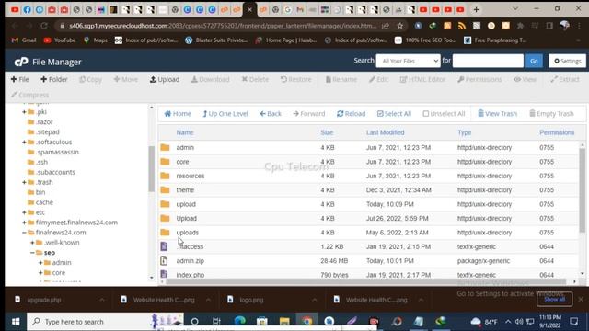Viewport: 589px width, 331px height.
Task: Collapse the finalnews24.com tree folder
Action: click(24, 233)
